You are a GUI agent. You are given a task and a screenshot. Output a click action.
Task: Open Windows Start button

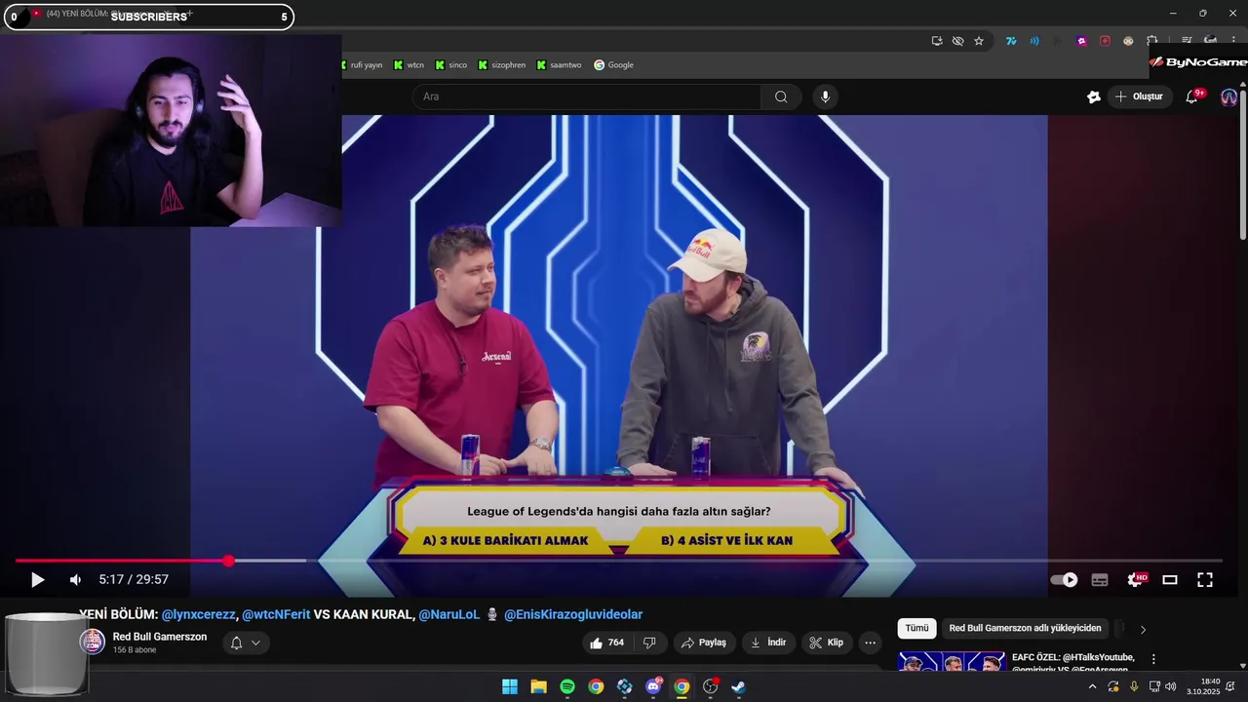point(510,687)
